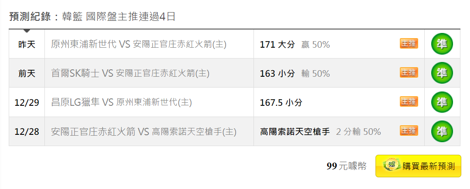The image size is (470, 189).
Task: Click the green 準 icon for 前天
Action: (x=442, y=73)
